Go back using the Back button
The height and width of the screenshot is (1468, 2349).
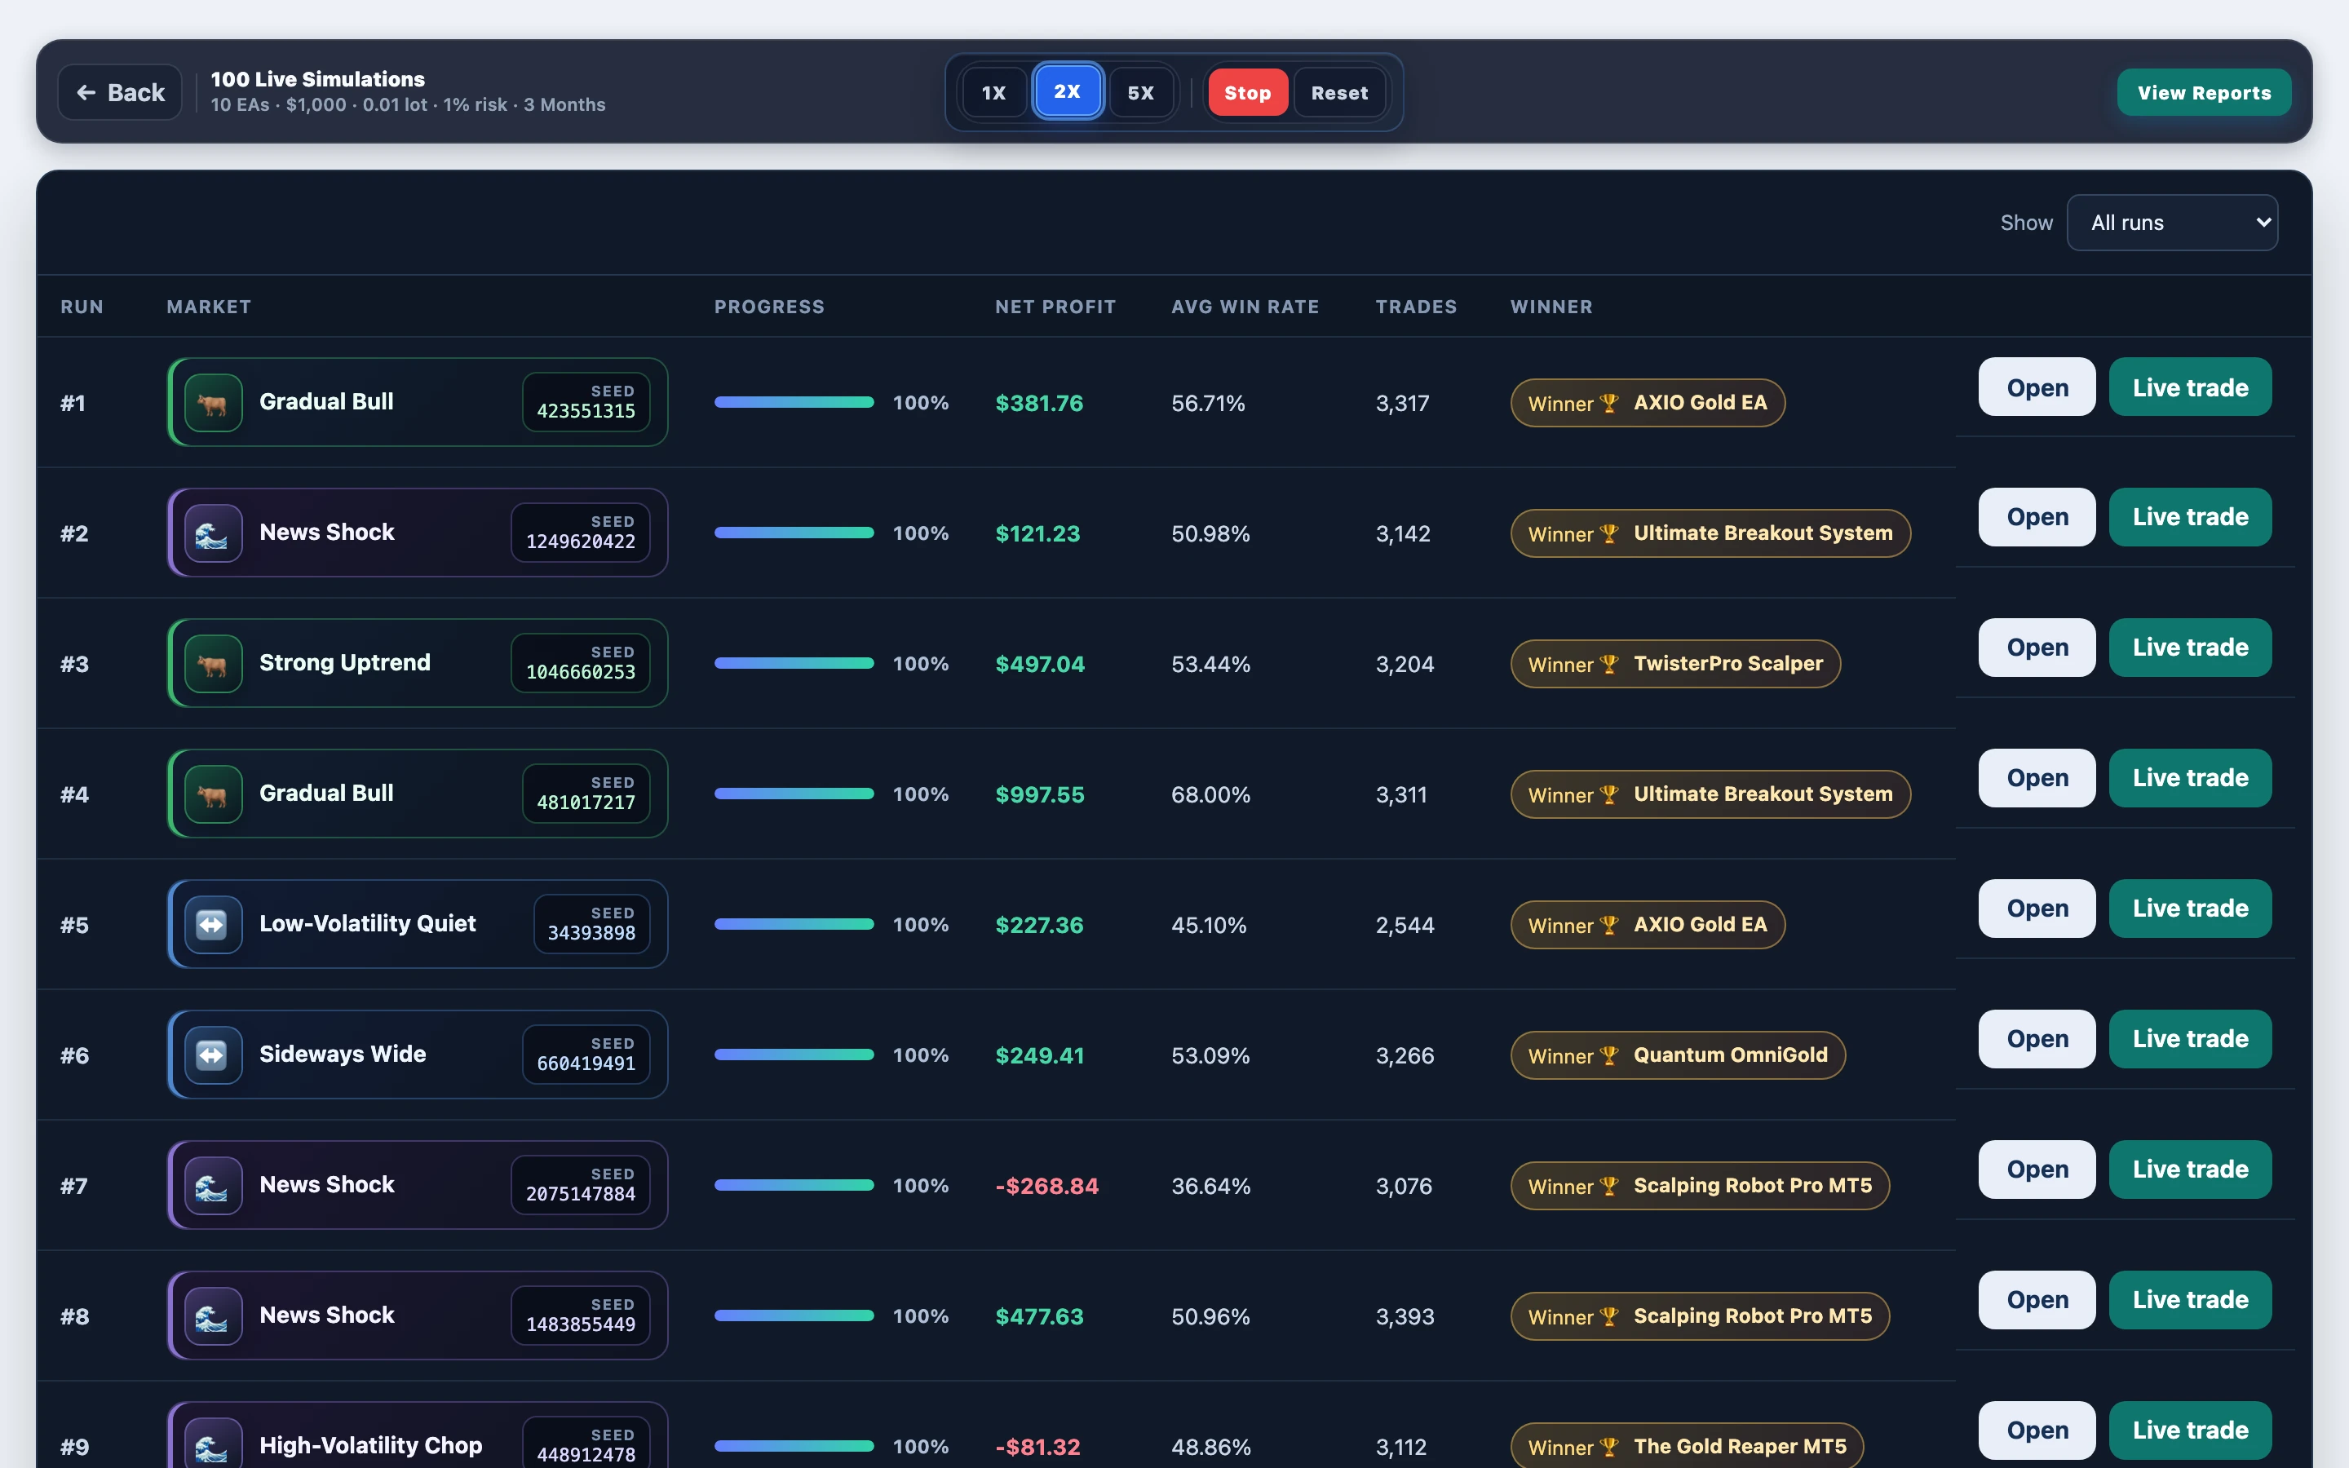point(121,92)
